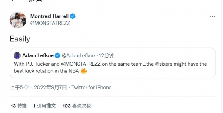Open the quoted tweet's 12分钟 timestamp

click(x=106, y=55)
